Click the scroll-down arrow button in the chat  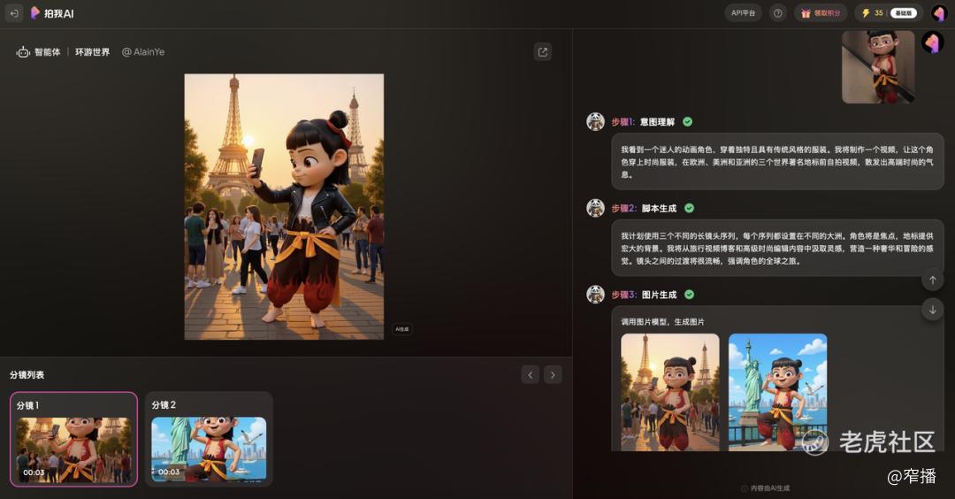click(x=933, y=310)
